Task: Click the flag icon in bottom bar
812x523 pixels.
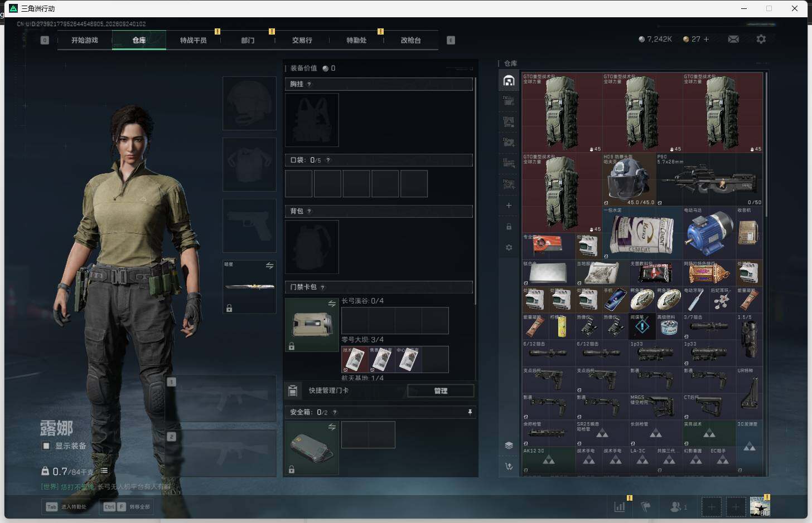Action: [646, 507]
